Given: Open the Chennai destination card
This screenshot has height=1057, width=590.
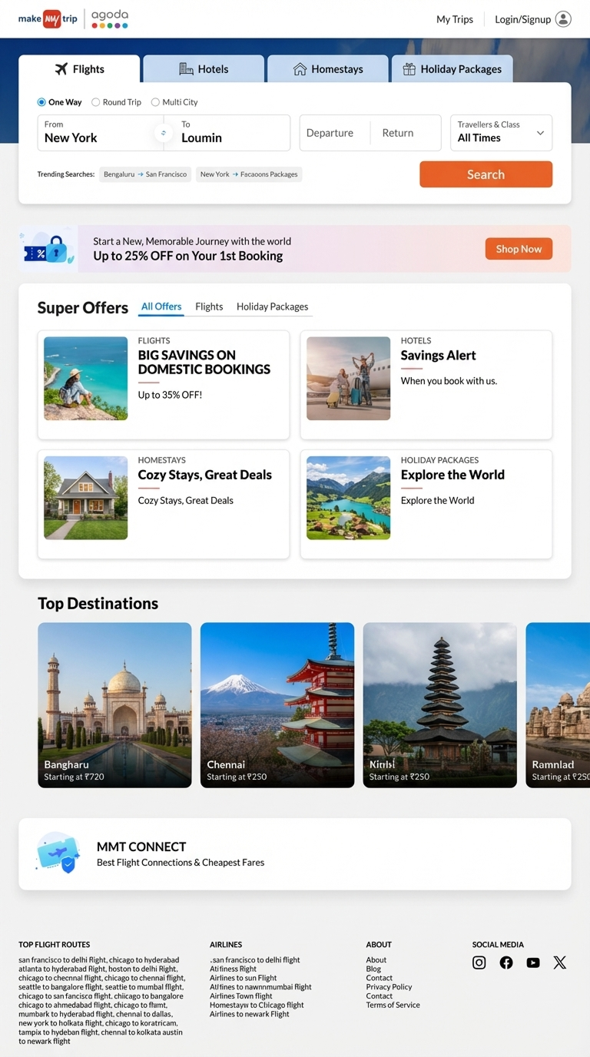Looking at the screenshot, I should click(x=277, y=705).
